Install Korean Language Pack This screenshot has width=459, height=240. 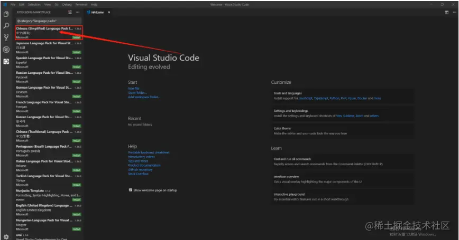77,126
